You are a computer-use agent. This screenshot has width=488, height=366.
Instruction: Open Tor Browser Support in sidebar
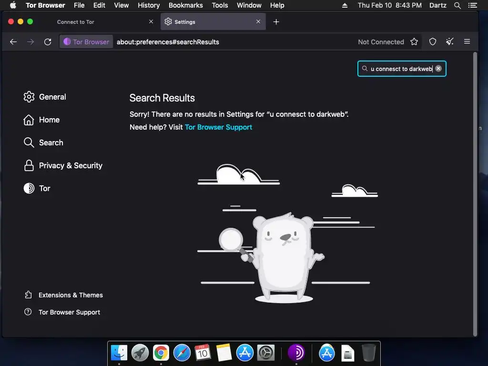tap(62, 312)
